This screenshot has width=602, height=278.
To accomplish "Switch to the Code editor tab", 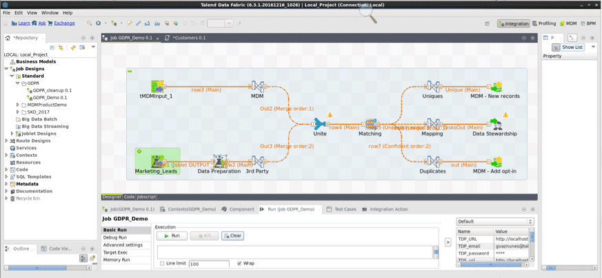I will (x=129, y=197).
